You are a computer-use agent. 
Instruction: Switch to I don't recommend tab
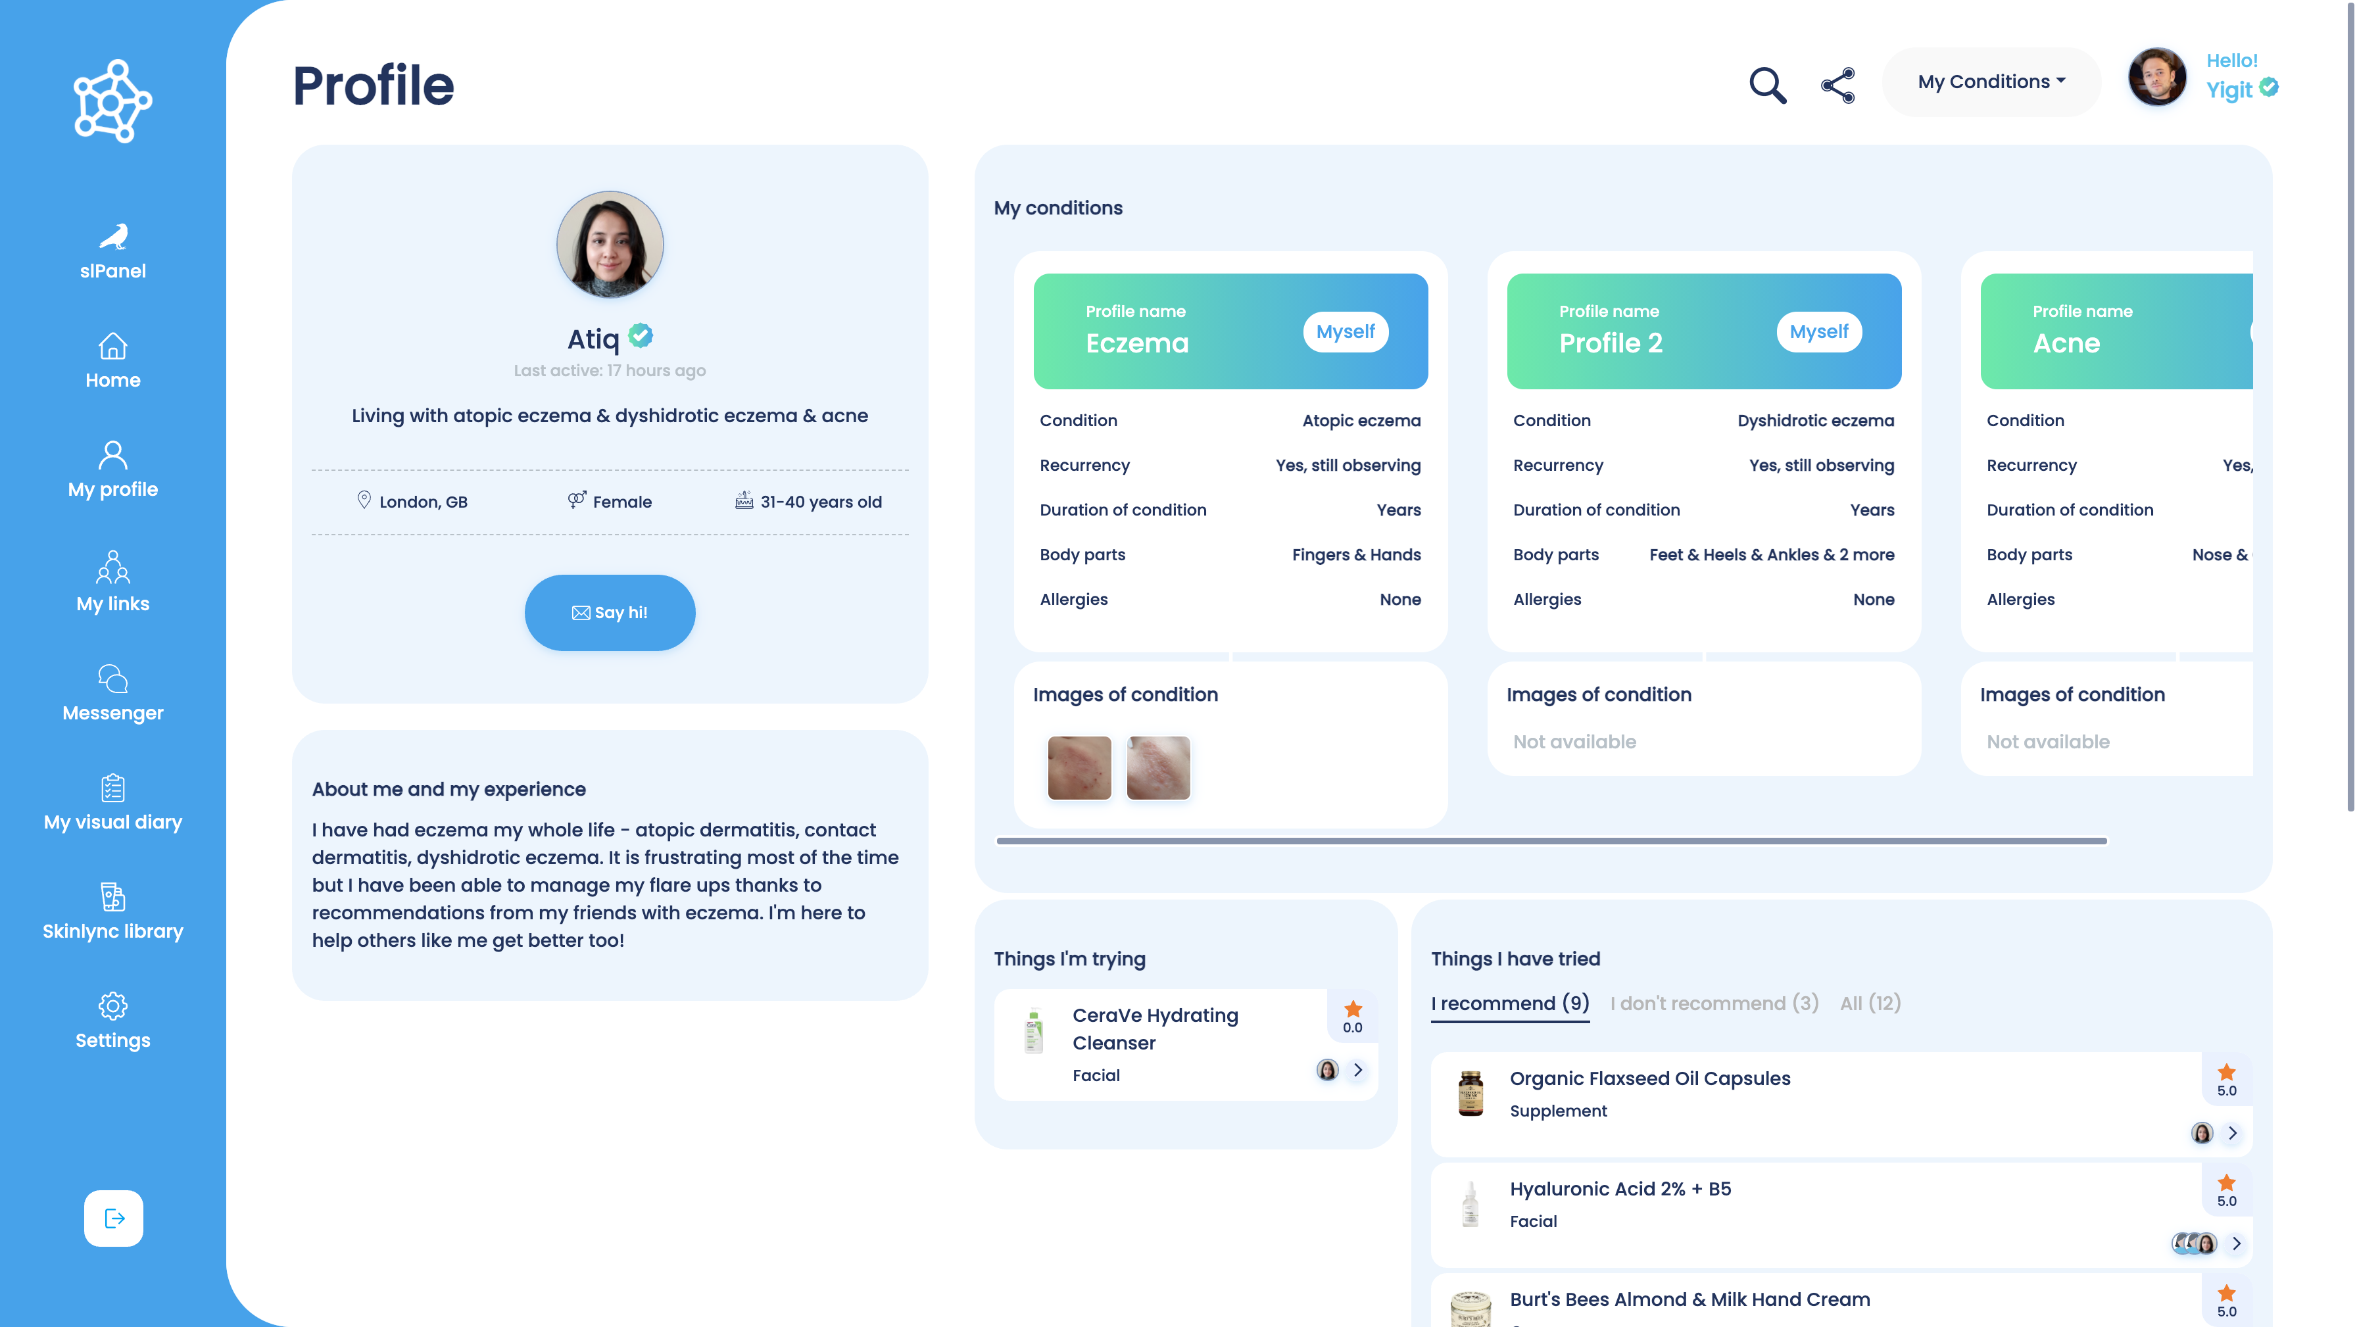pos(1714,1003)
